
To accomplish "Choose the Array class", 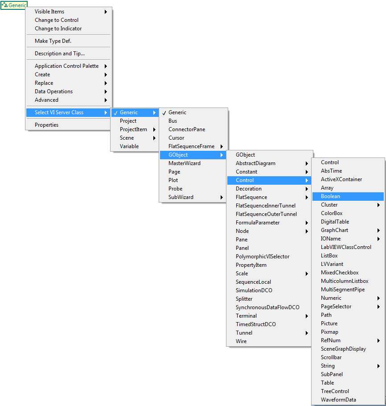I will click(x=348, y=188).
